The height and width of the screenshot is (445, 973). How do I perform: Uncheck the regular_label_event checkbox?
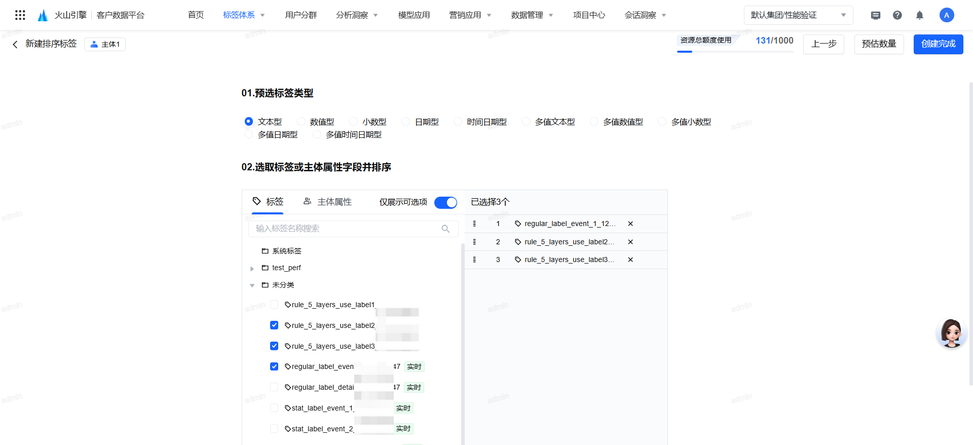tap(274, 366)
